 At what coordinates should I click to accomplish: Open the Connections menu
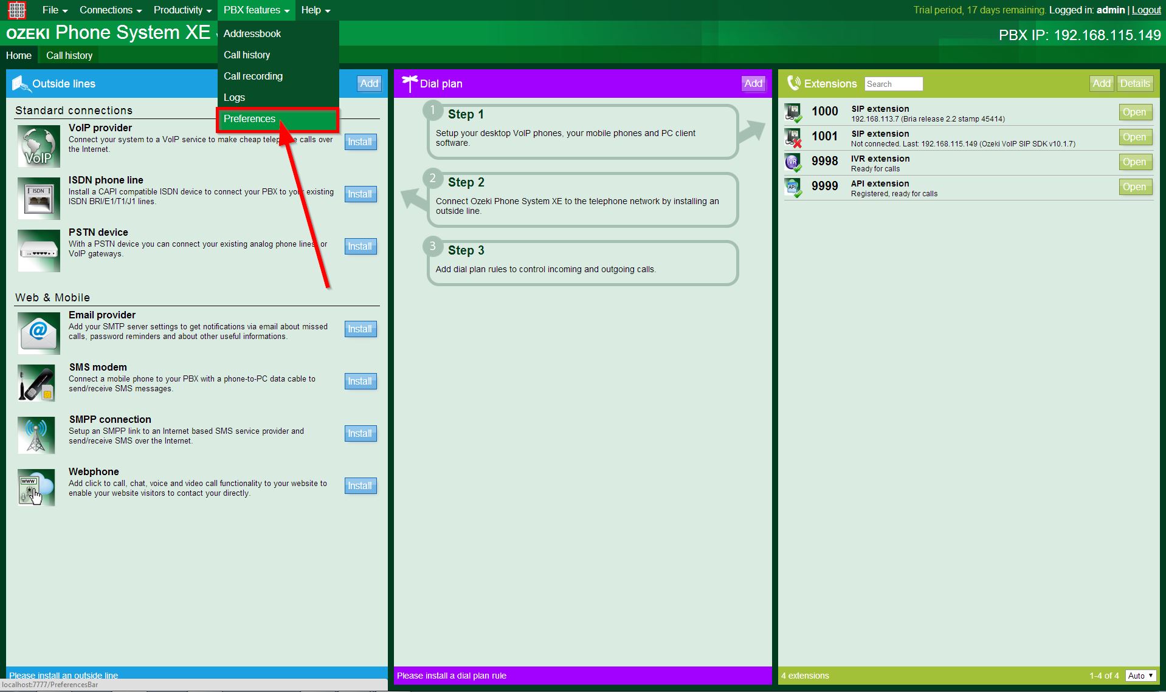point(110,10)
